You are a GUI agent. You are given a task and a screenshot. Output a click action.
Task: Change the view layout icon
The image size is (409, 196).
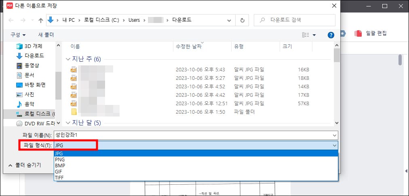click(x=306, y=35)
